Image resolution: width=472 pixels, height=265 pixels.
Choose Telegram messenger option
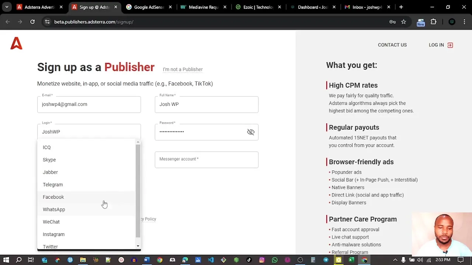[x=87, y=185]
